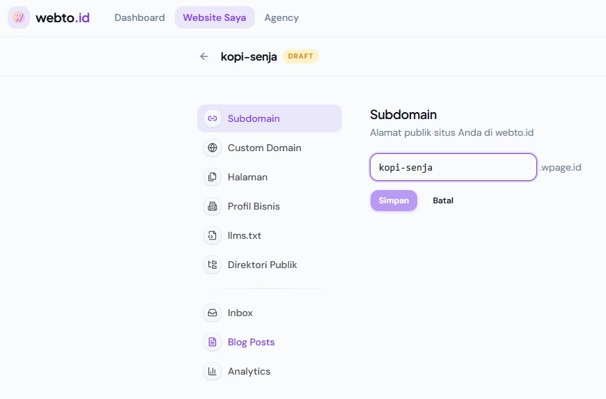Click the DRAFT status badge
This screenshot has height=399, width=606.
[301, 56]
